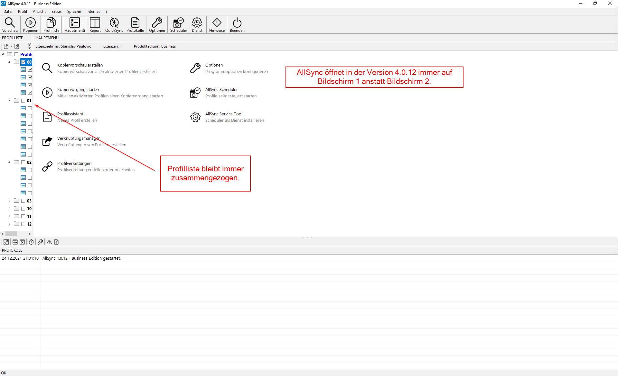Open the Sprache menu
Image resolution: width=618 pixels, height=376 pixels.
click(x=74, y=12)
